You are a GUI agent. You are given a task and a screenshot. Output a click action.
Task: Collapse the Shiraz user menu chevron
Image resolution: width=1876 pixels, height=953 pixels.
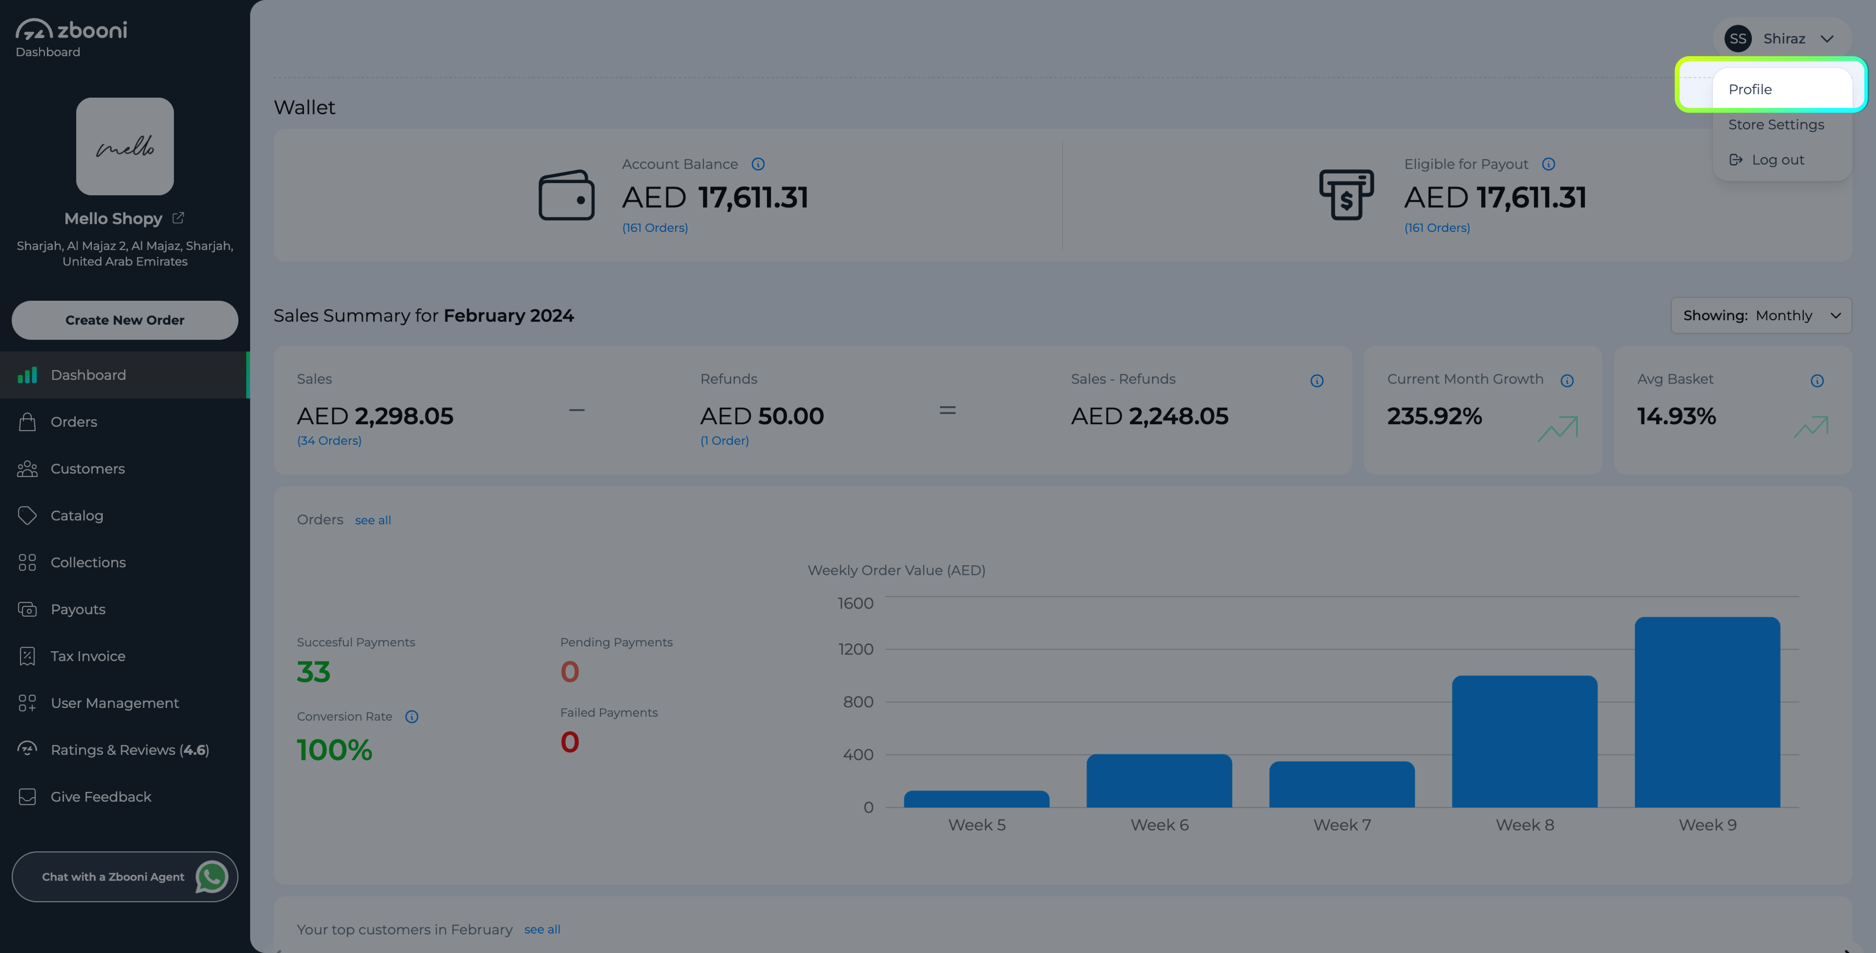pos(1826,39)
